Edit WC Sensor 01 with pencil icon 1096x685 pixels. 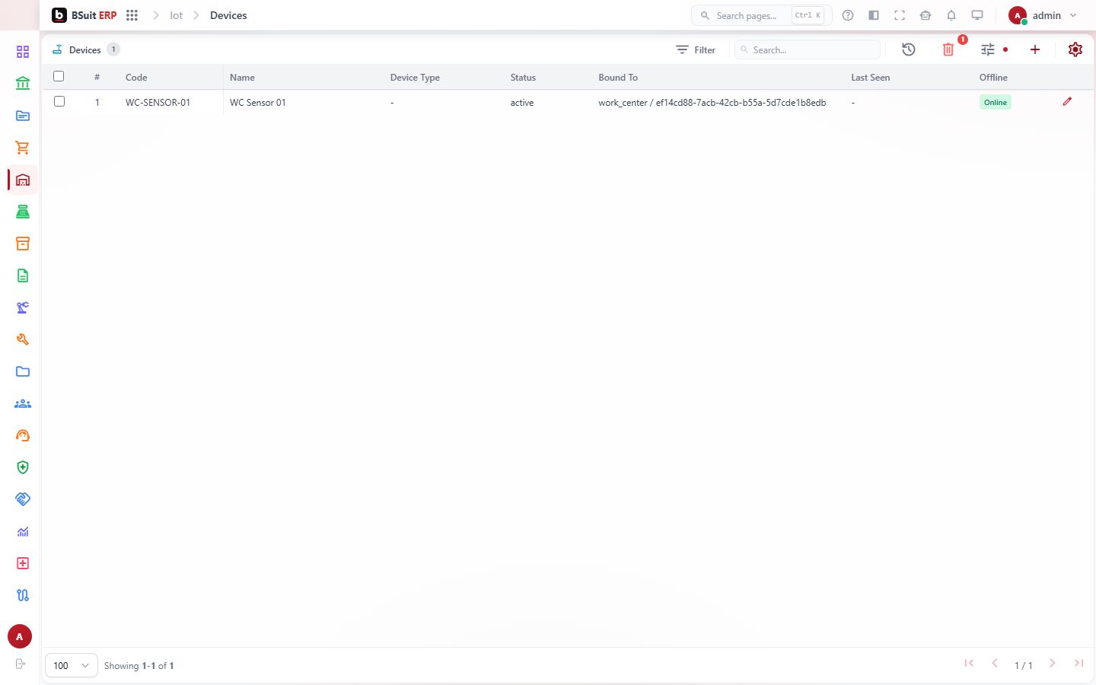pyautogui.click(x=1067, y=101)
